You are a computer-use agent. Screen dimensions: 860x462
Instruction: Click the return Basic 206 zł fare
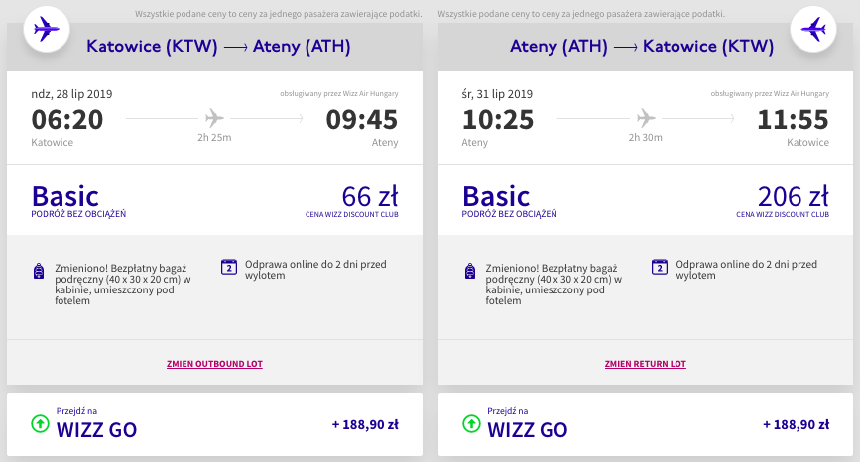point(793,196)
